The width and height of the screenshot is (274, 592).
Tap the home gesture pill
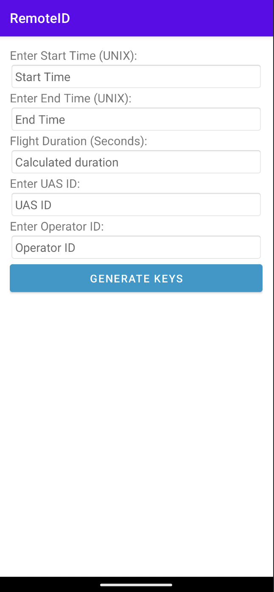tap(136, 585)
